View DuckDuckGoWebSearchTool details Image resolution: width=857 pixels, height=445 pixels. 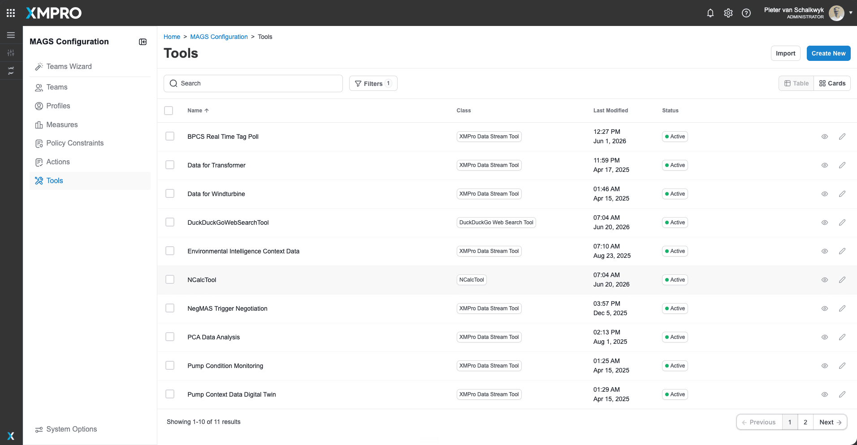click(825, 222)
